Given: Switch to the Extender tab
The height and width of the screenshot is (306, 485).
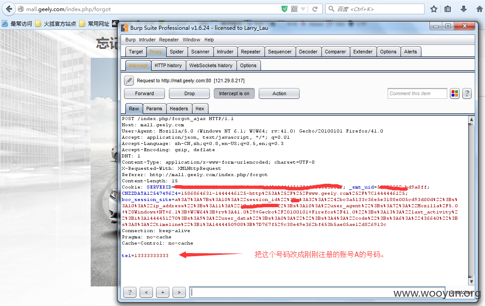Looking at the screenshot, I should point(363,52).
